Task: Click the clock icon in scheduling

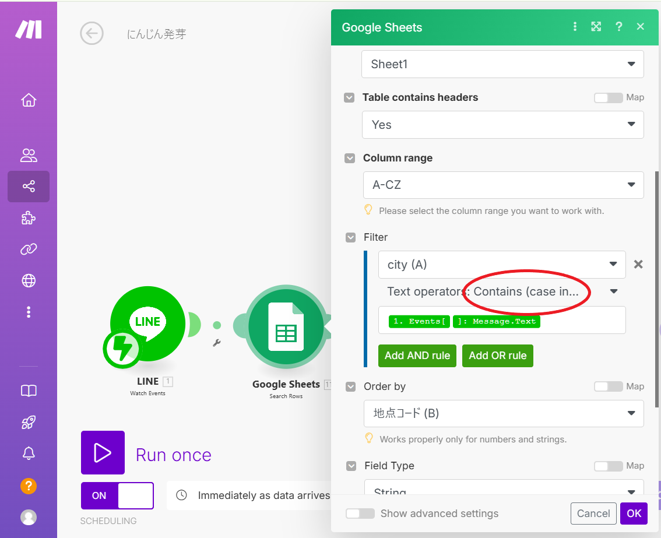Action: tap(181, 495)
